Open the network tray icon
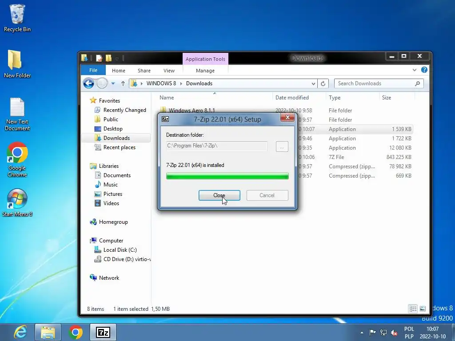The width and height of the screenshot is (455, 341). coord(383,332)
